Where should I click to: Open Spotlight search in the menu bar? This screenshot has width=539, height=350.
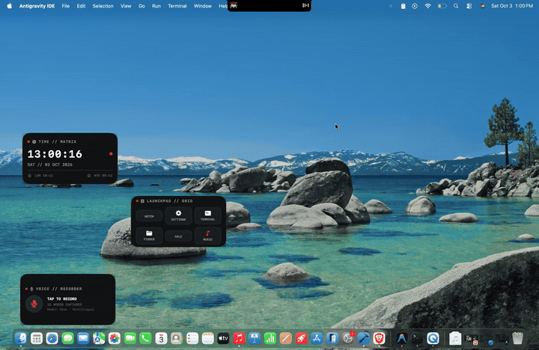coord(456,6)
